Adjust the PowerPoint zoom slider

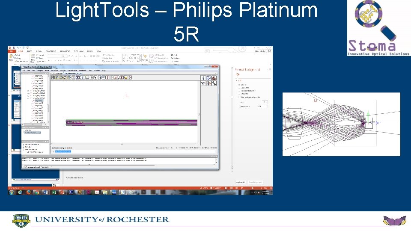[x=253, y=188]
